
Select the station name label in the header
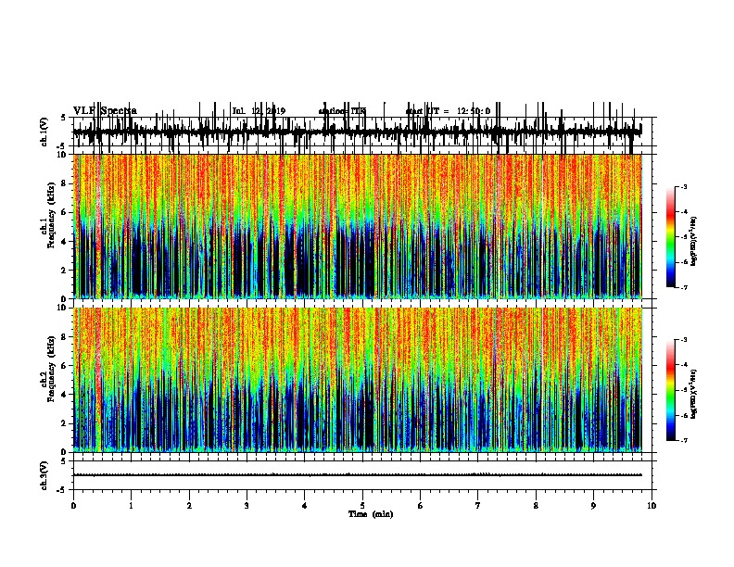[342, 111]
